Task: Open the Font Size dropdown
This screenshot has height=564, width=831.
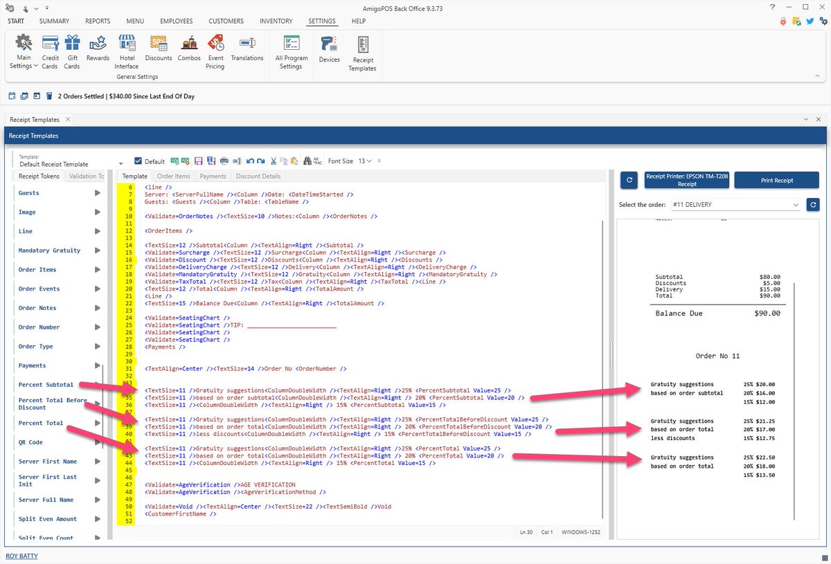Action: [368, 161]
